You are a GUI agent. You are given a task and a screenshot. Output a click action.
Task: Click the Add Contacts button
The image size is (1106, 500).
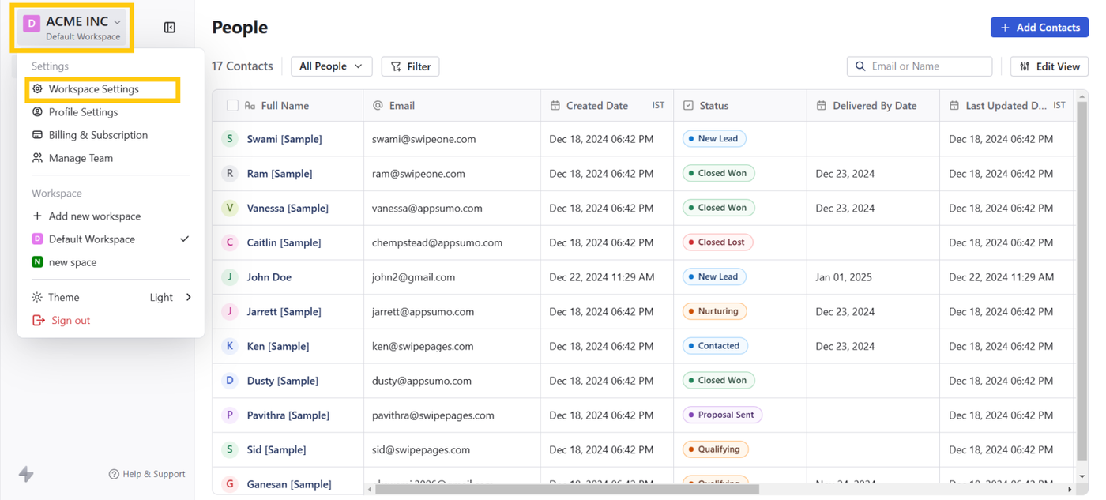tap(1039, 28)
